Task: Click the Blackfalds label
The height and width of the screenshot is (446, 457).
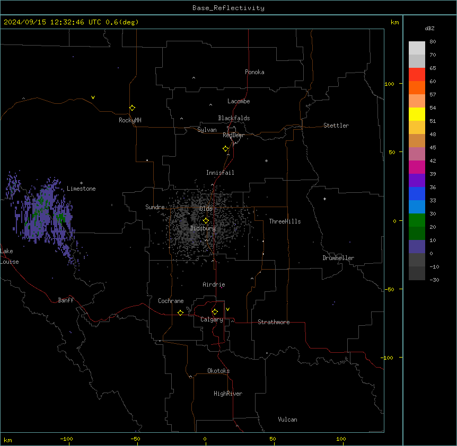Action: [234, 118]
